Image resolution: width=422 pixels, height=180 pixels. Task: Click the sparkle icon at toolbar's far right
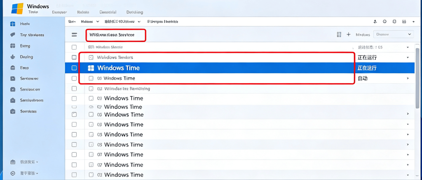click(x=414, y=21)
